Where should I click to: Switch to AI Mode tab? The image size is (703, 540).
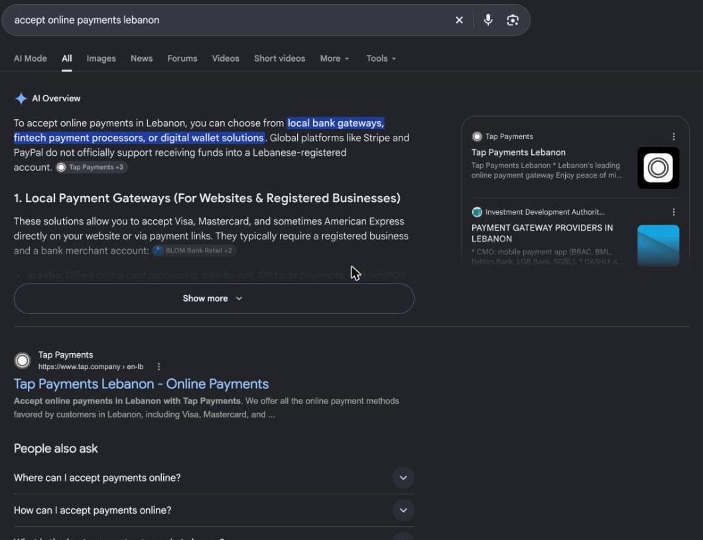[x=30, y=59]
